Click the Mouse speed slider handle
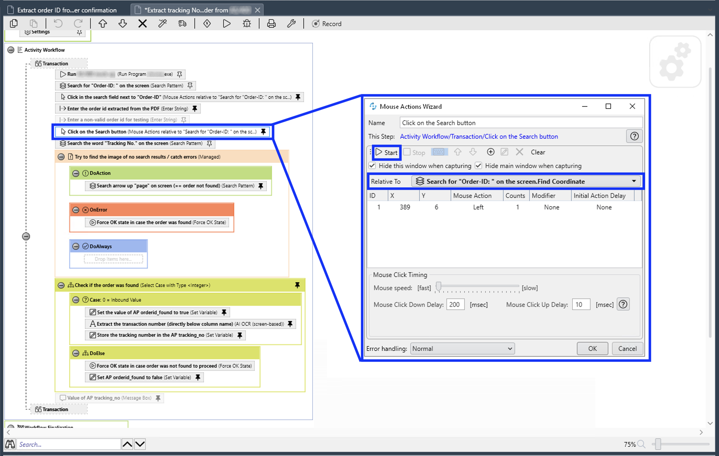The width and height of the screenshot is (719, 456). coord(438,286)
